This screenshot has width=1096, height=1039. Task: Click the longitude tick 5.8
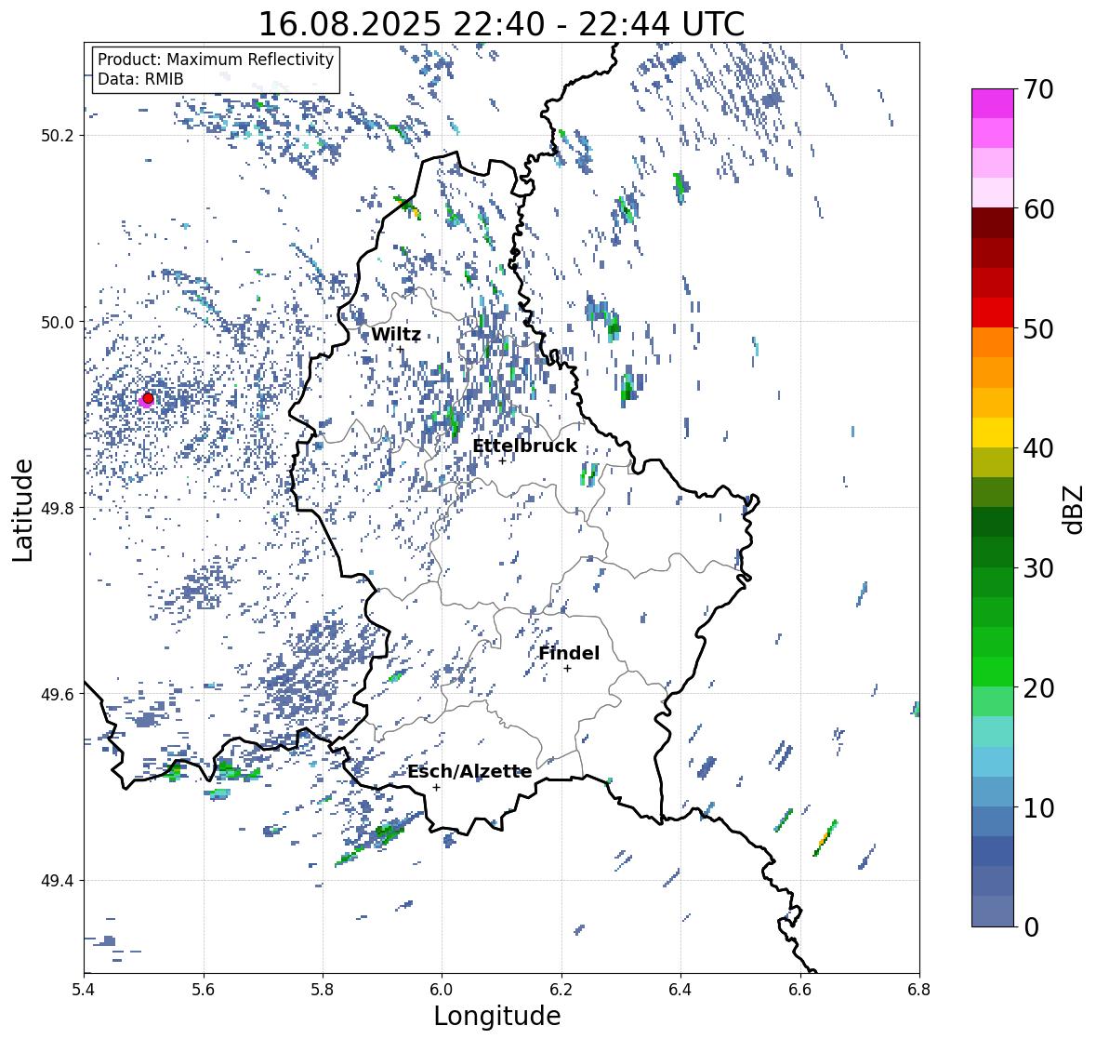[323, 989]
